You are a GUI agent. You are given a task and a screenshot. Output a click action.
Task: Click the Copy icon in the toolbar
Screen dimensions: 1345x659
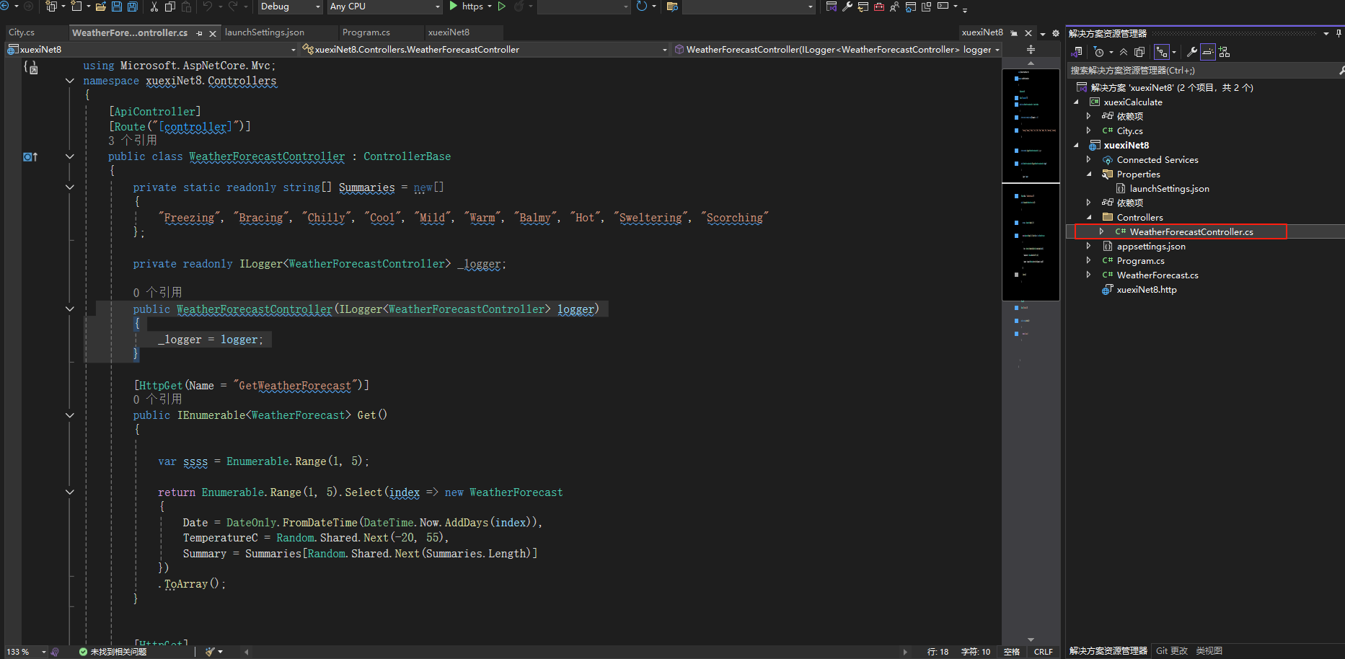(170, 6)
